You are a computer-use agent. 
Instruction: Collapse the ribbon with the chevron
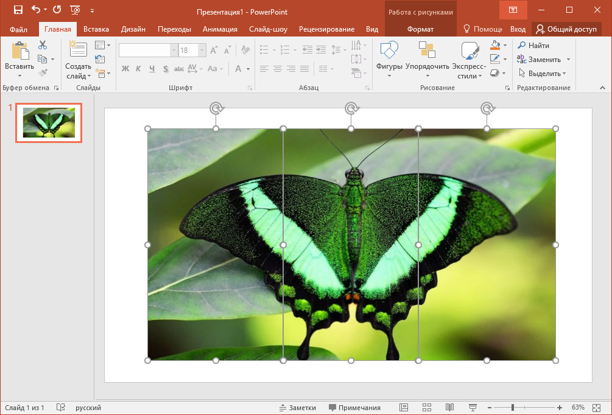coord(602,88)
